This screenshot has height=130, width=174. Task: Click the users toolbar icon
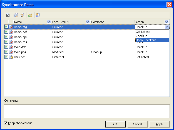tap(38, 15)
